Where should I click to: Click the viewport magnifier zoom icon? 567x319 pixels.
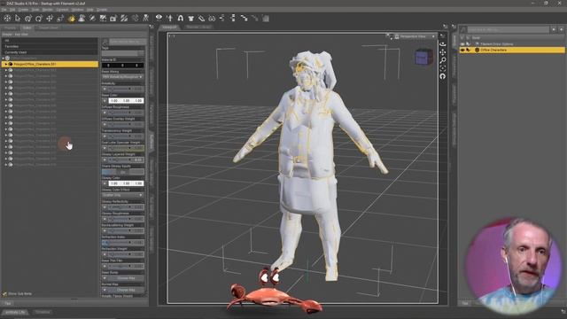click(x=443, y=60)
